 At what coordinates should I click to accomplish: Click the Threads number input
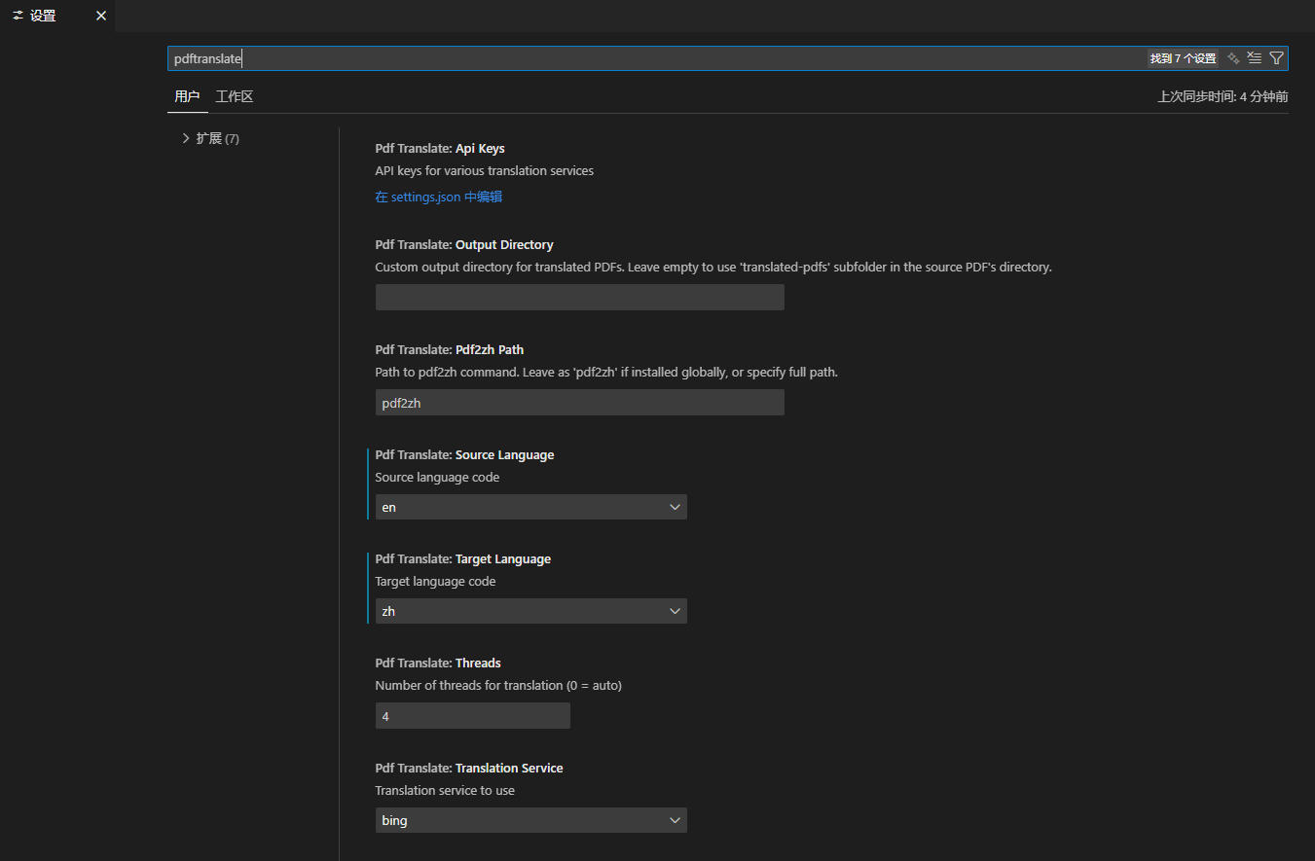tap(473, 716)
